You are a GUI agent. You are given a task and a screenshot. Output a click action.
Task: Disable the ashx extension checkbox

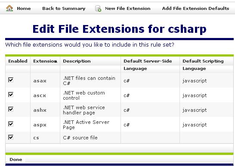point(11,109)
